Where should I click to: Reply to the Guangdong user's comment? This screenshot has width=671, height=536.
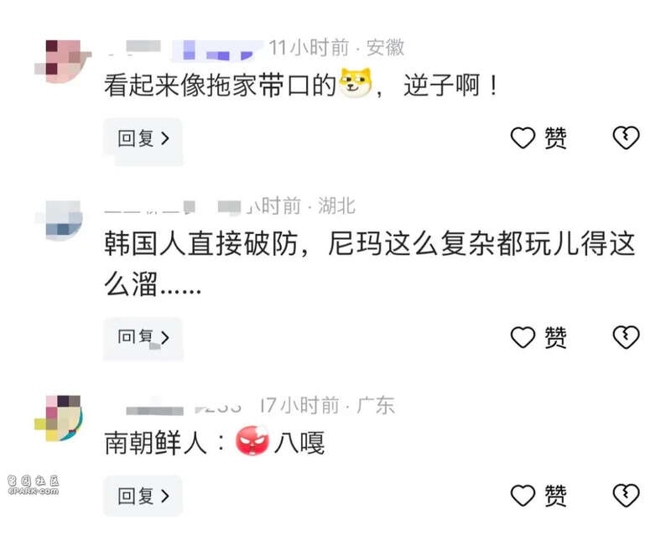click(x=143, y=496)
